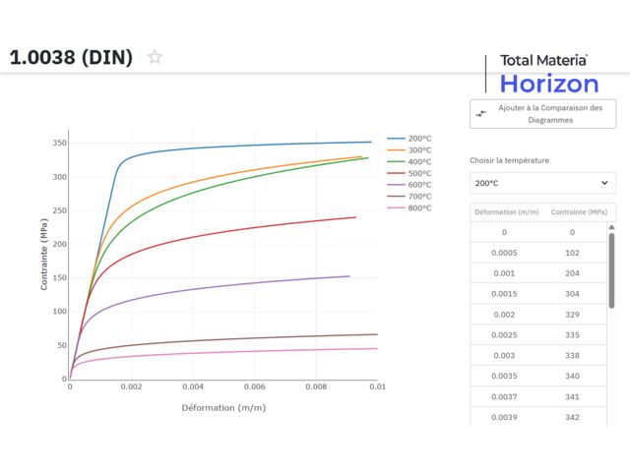Click the chevron arrow of temperature selector

click(604, 183)
